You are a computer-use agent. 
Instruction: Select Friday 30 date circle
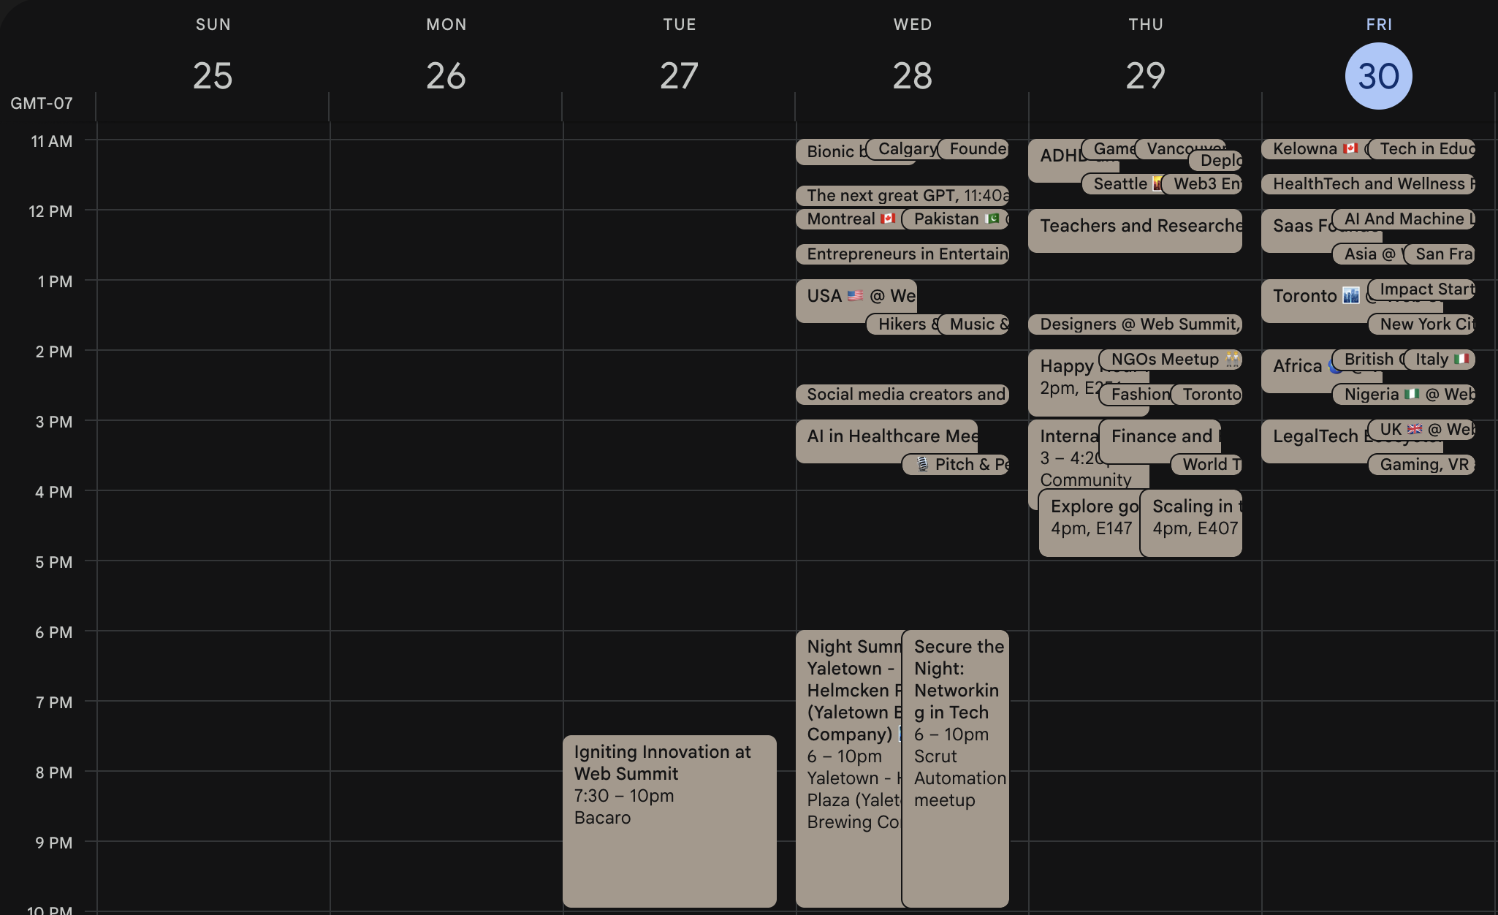click(x=1378, y=76)
